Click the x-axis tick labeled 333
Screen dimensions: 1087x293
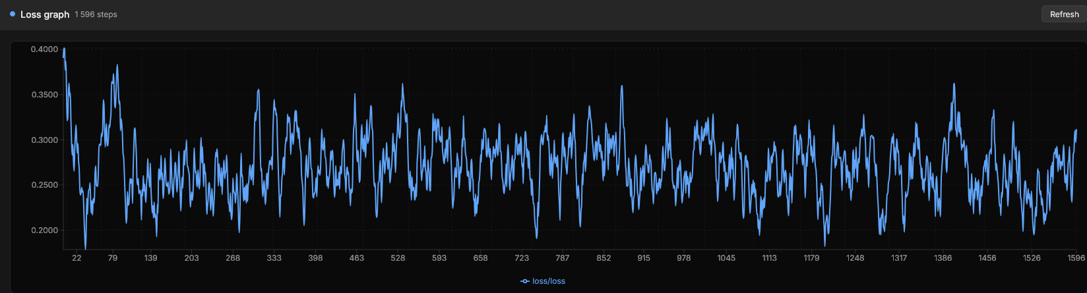274,258
